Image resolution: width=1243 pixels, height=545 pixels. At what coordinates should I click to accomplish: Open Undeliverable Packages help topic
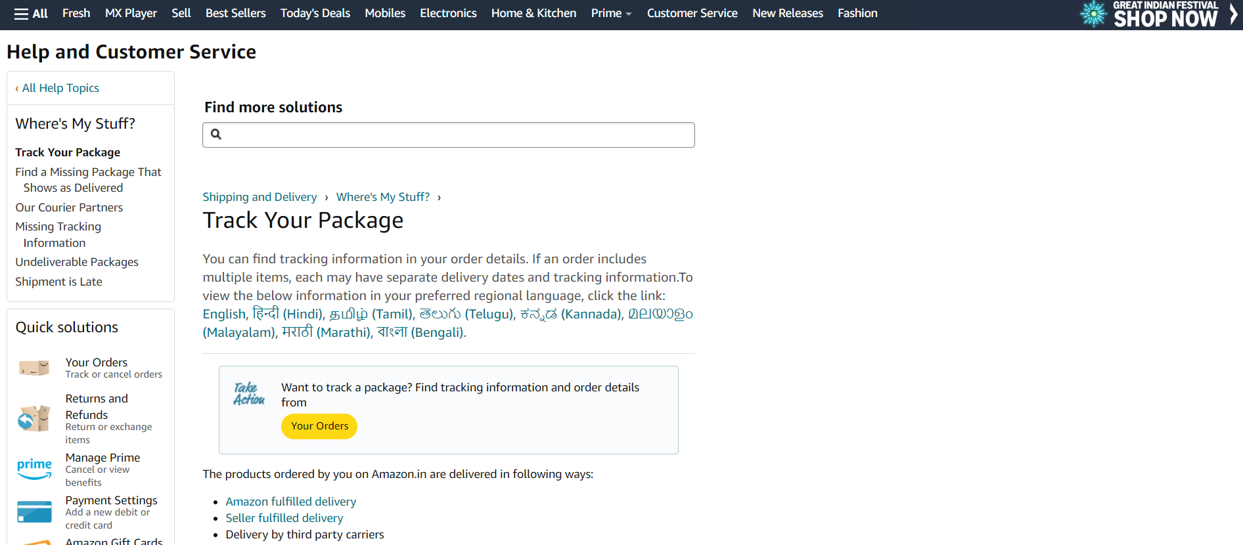[x=77, y=262]
